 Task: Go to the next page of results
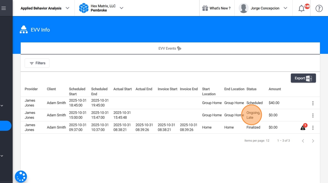(x=313, y=141)
